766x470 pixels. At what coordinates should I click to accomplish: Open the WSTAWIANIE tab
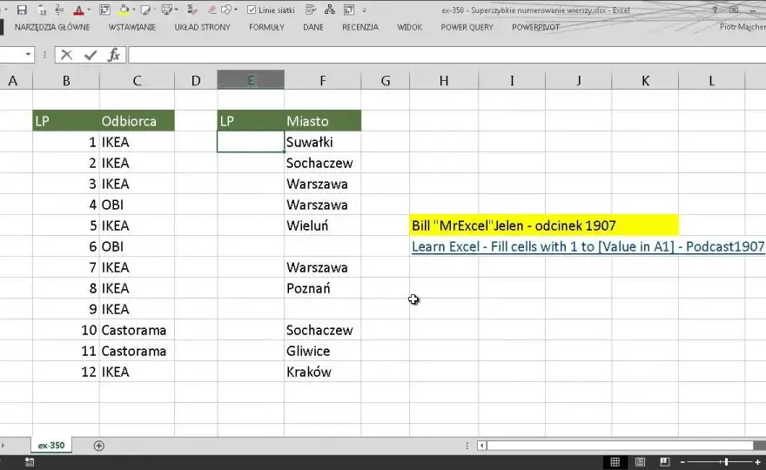pyautogui.click(x=132, y=27)
